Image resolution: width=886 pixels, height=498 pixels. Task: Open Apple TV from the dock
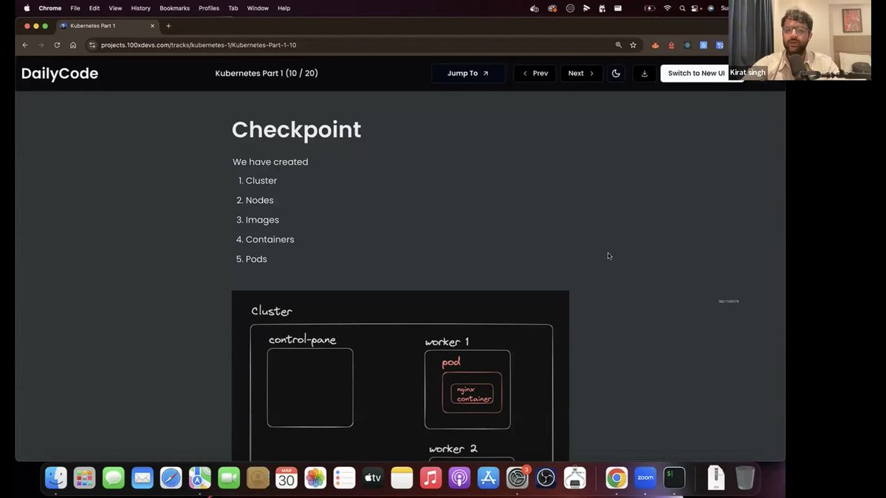click(x=373, y=477)
